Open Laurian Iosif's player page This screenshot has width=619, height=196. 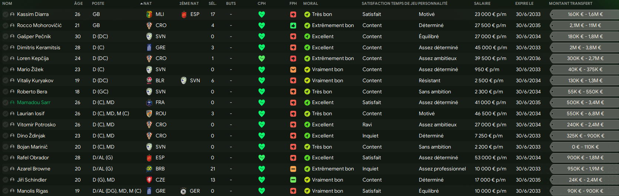(31, 114)
